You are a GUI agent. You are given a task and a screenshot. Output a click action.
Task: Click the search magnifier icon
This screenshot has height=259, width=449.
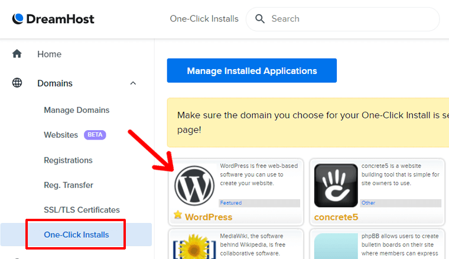(260, 19)
